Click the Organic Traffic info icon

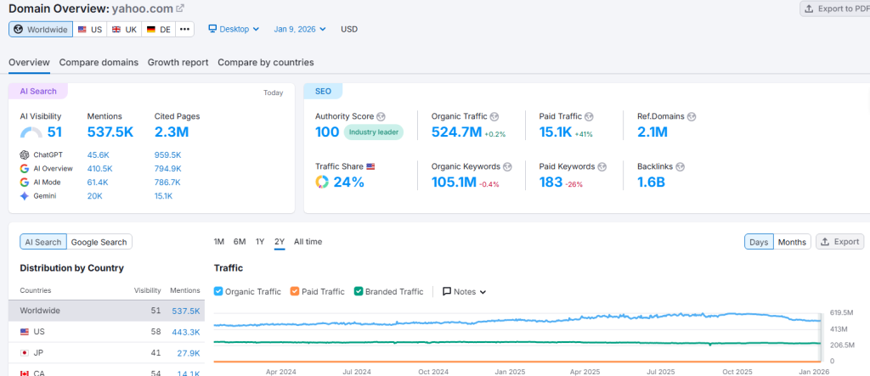494,116
